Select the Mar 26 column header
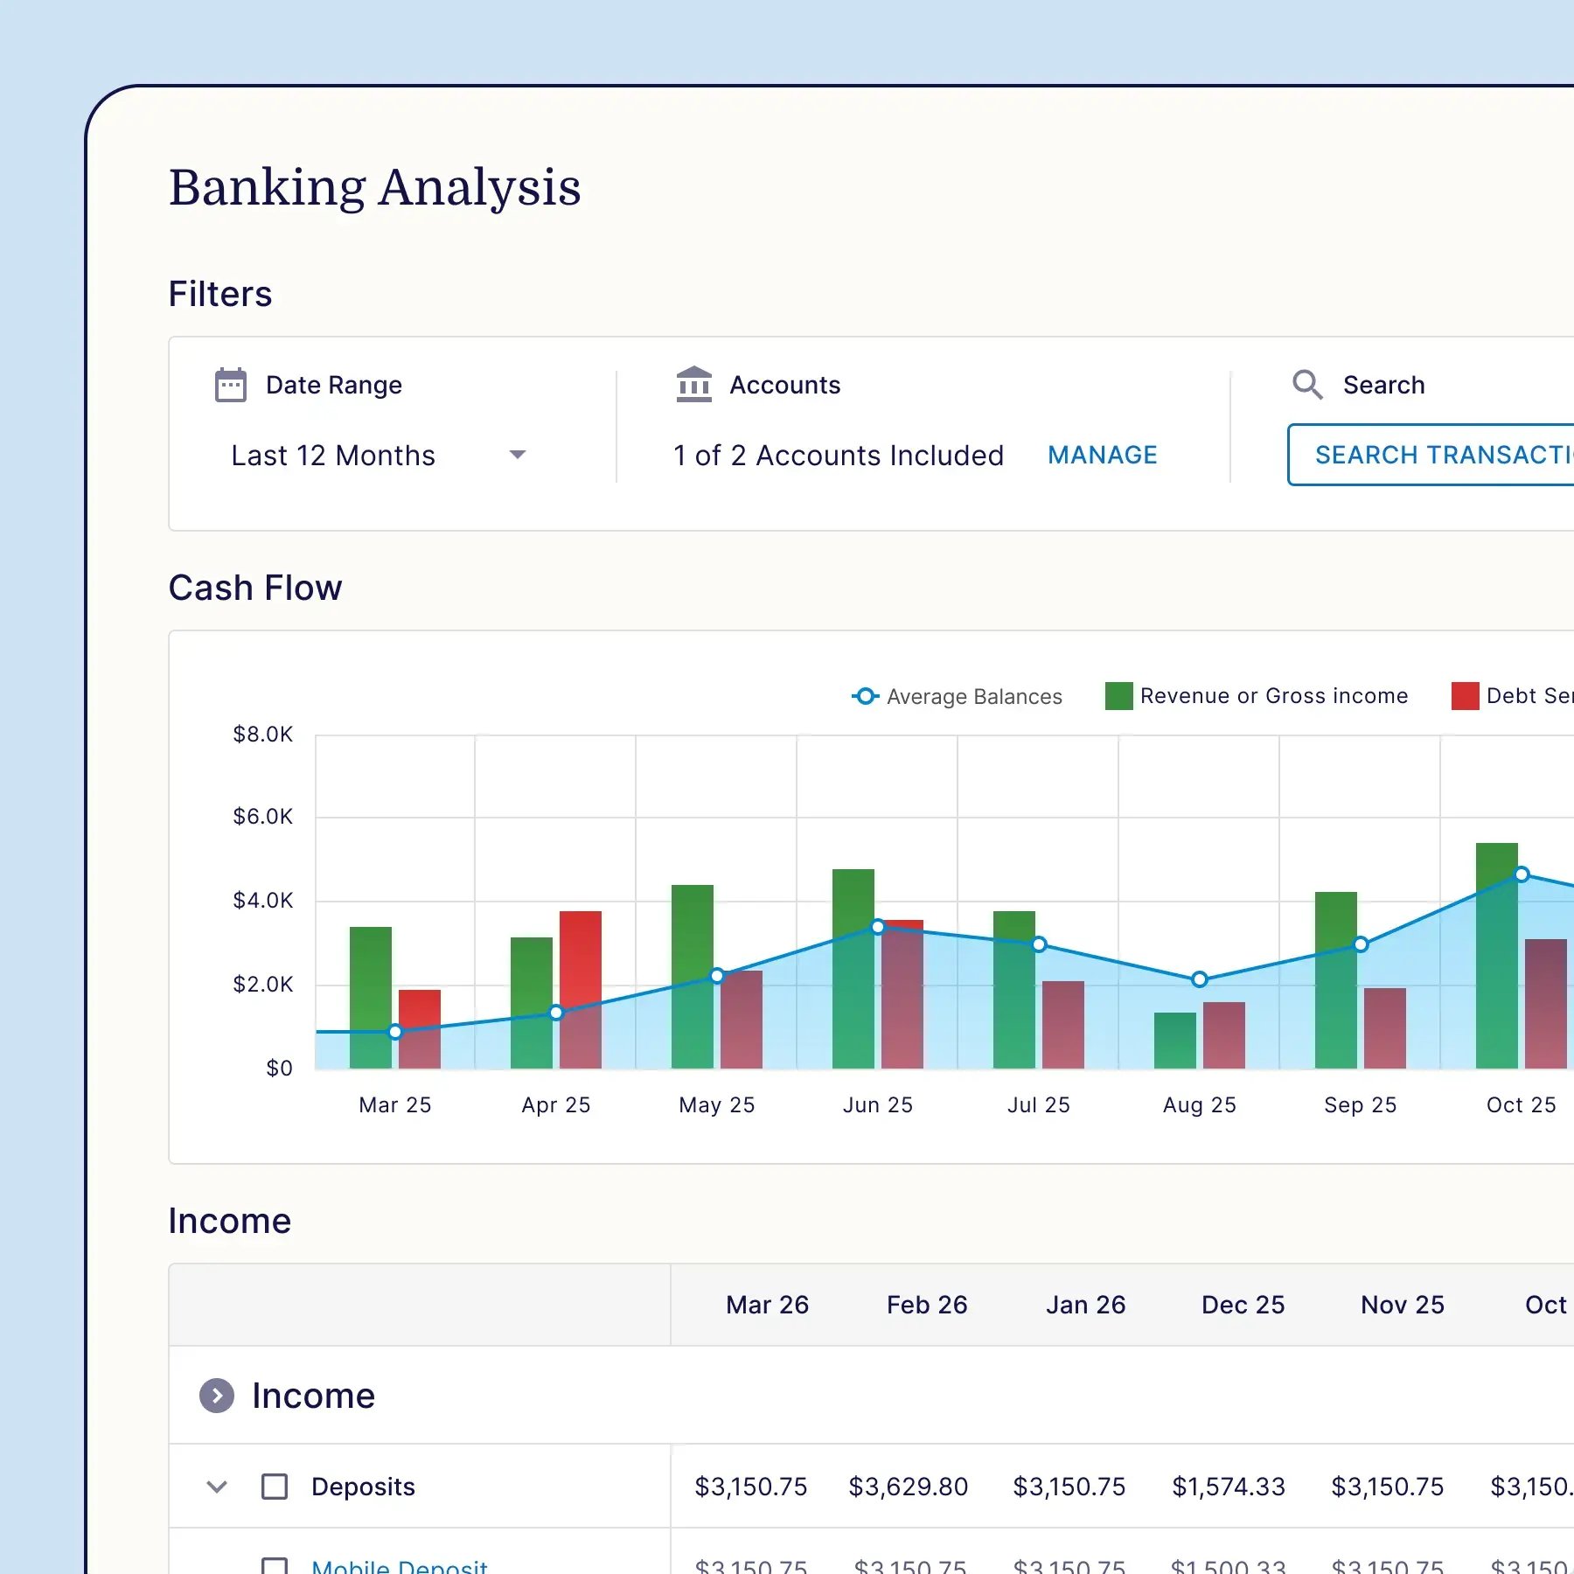This screenshot has height=1574, width=1574. click(x=766, y=1305)
